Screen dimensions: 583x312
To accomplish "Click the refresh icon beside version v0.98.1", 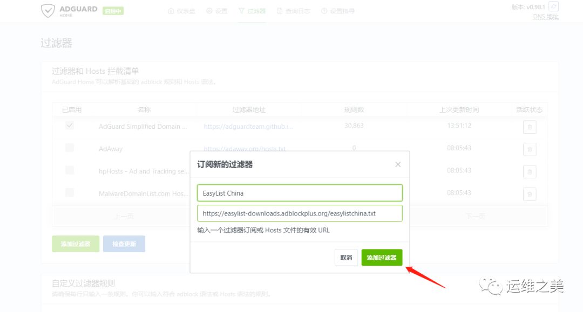I will 554,6.
